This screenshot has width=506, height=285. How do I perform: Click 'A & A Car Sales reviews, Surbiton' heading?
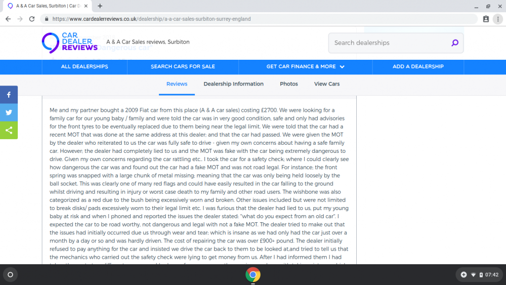tap(148, 42)
